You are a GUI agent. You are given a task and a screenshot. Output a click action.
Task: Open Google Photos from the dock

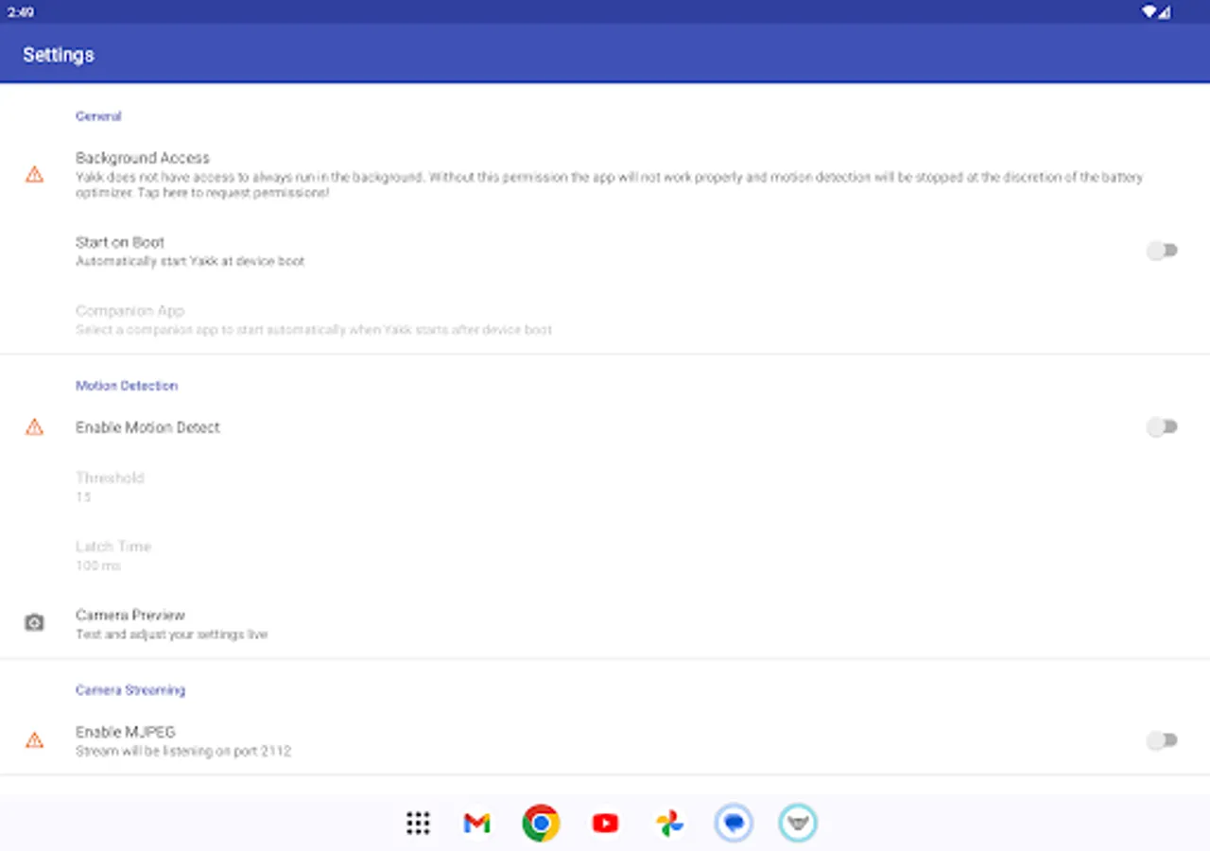point(669,823)
